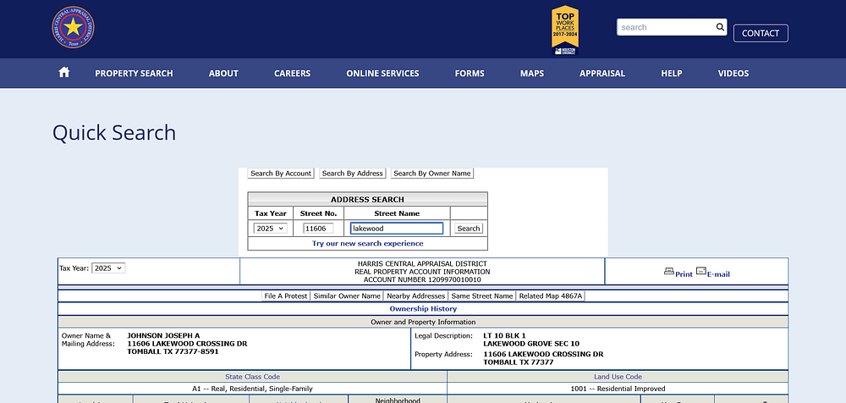Click the State Class Code link

[252, 377]
